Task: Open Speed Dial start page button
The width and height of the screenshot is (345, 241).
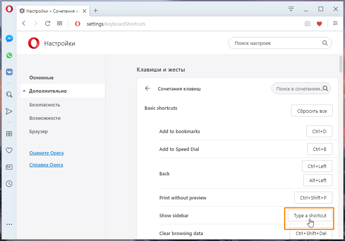Action: tap(60, 23)
